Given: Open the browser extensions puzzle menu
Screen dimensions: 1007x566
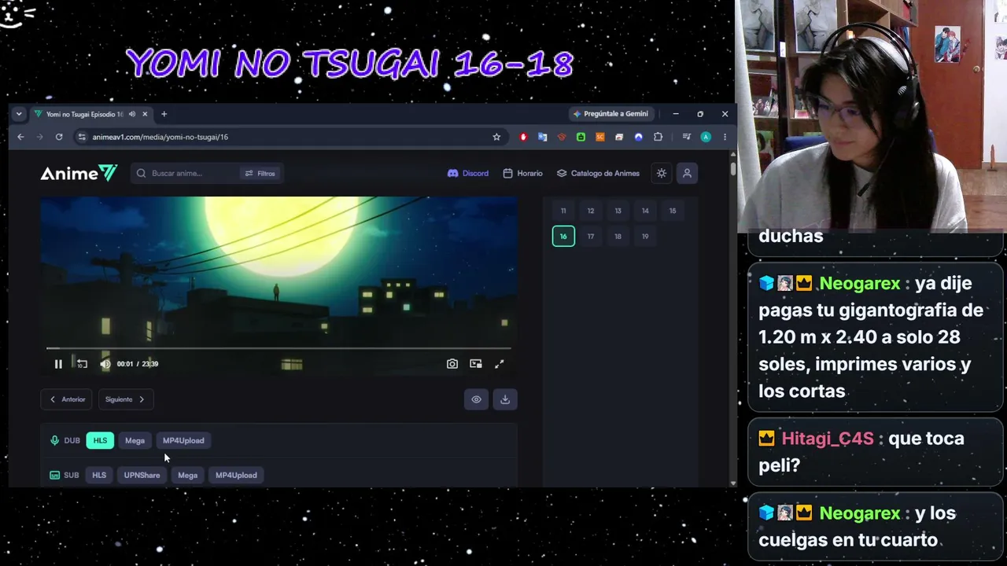Looking at the screenshot, I should tap(658, 137).
